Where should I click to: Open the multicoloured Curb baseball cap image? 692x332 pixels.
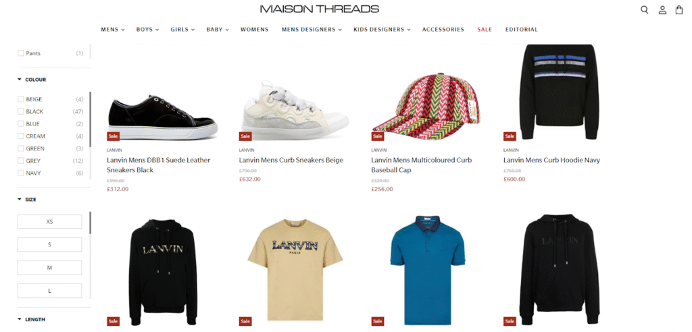point(426,103)
